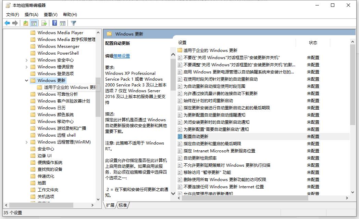Click the export policy icon in the toolbar
Viewport: 359px width, 219px height.
click(26, 23)
